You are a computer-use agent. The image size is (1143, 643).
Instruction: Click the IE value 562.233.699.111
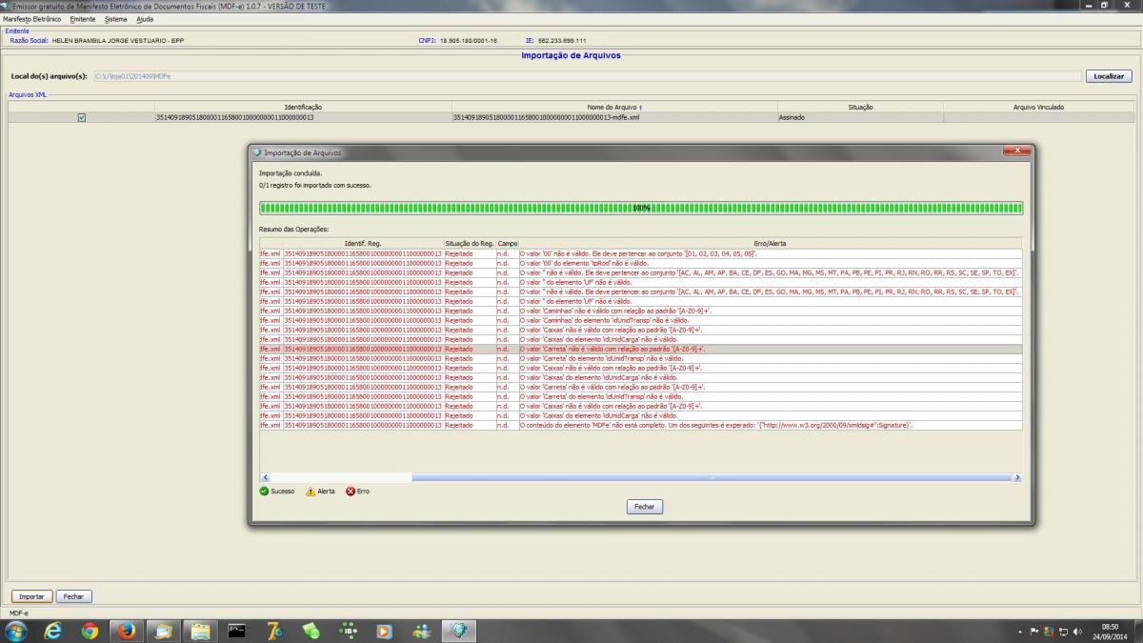562,41
